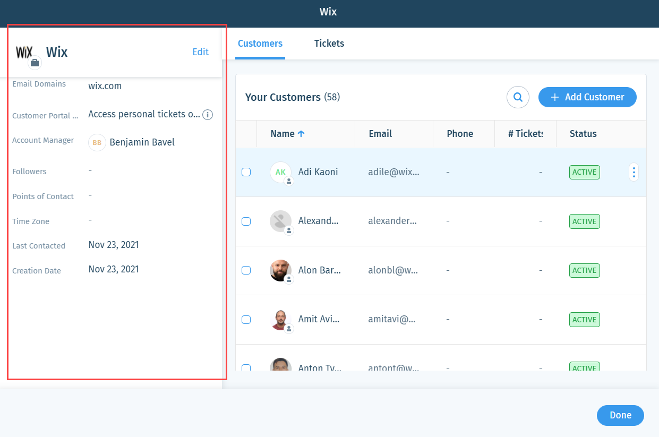
Task: Switch to the Customers tab
Action: (x=260, y=44)
